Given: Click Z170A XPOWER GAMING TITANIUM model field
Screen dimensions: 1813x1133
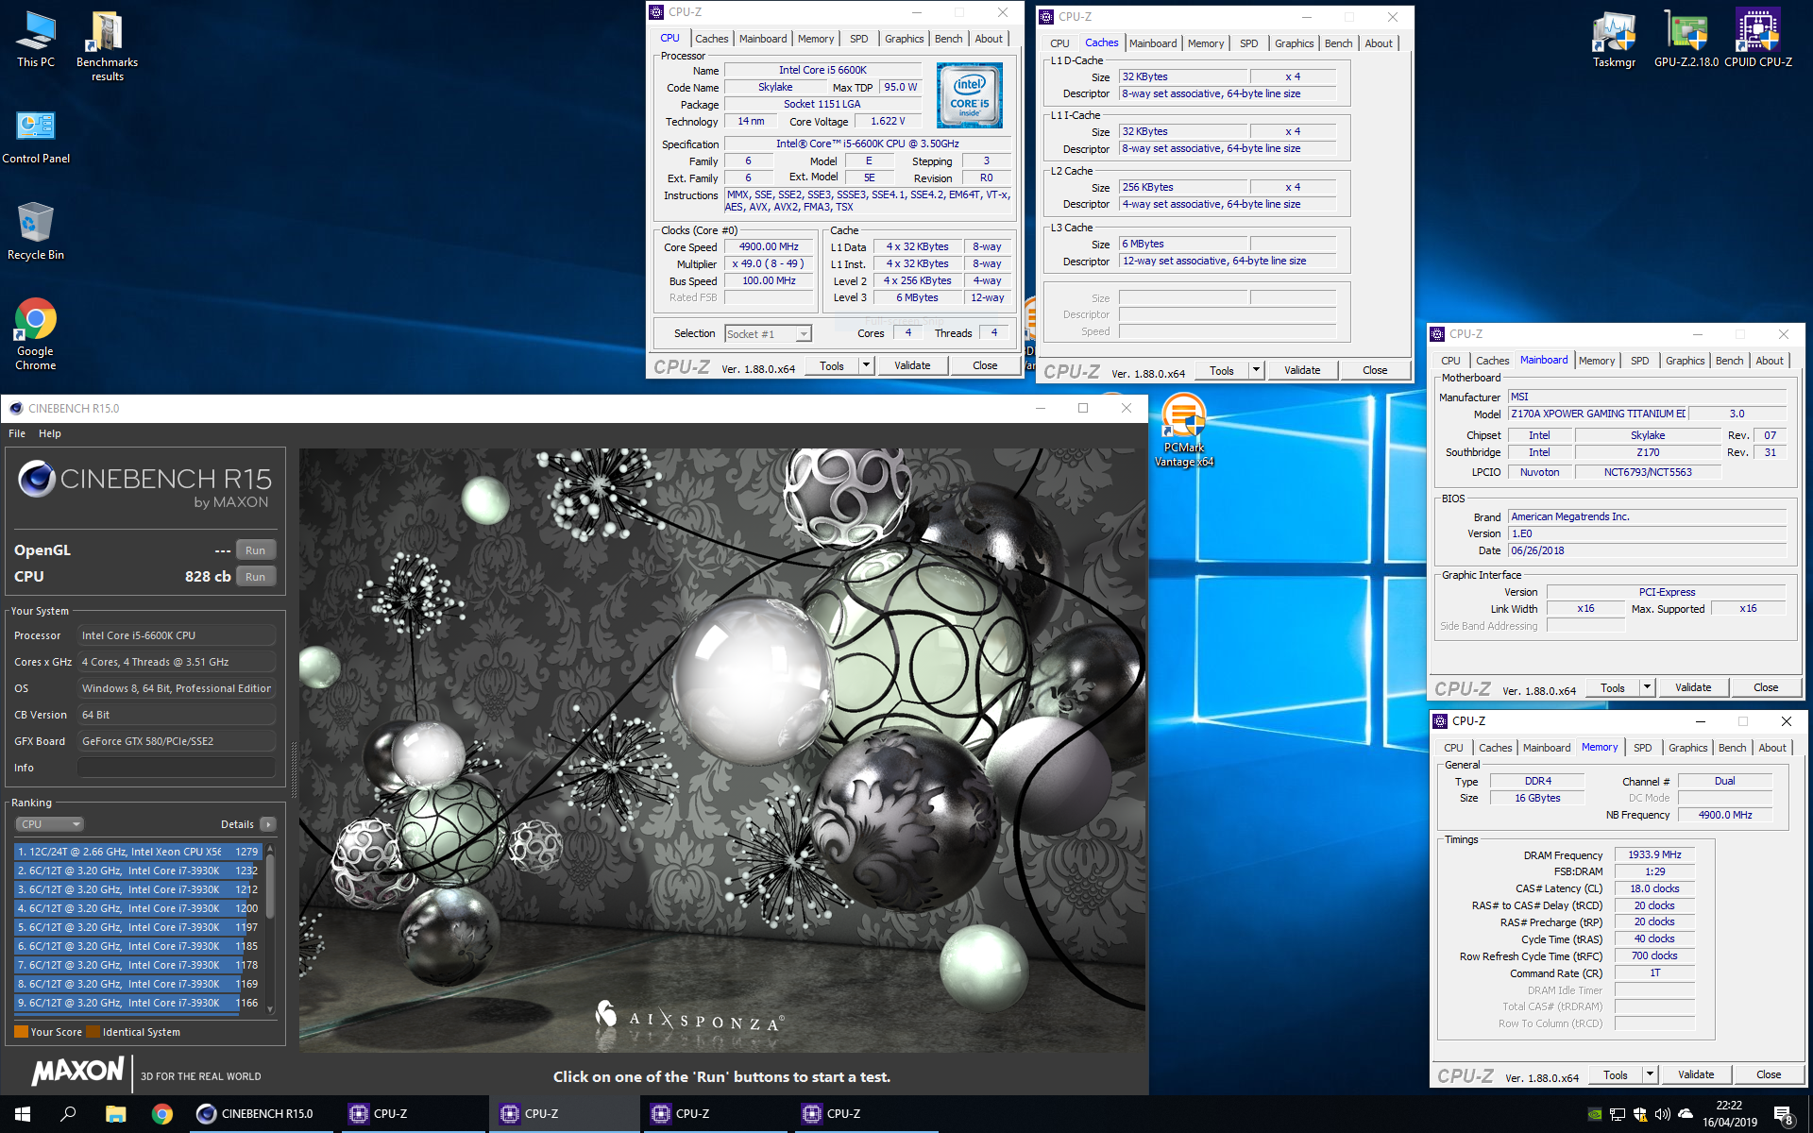Looking at the screenshot, I should tap(1596, 414).
